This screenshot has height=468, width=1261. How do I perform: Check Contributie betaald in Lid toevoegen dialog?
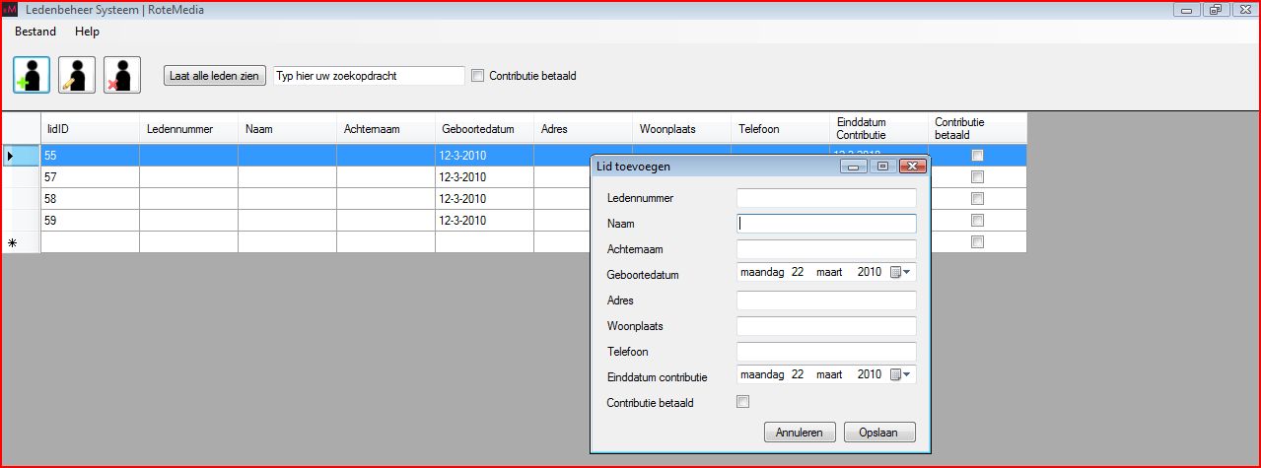coord(743,401)
